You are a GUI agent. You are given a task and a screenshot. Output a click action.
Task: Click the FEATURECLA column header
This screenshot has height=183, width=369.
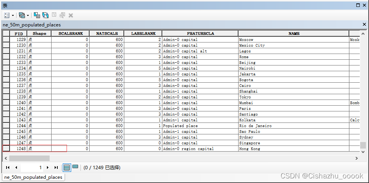[200, 33]
